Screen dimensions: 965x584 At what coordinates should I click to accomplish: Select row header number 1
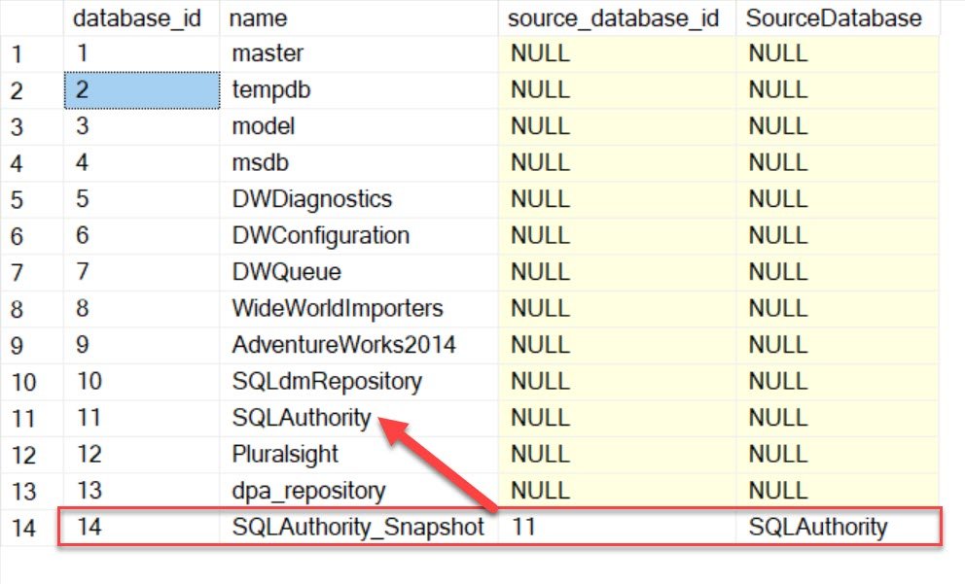32,54
